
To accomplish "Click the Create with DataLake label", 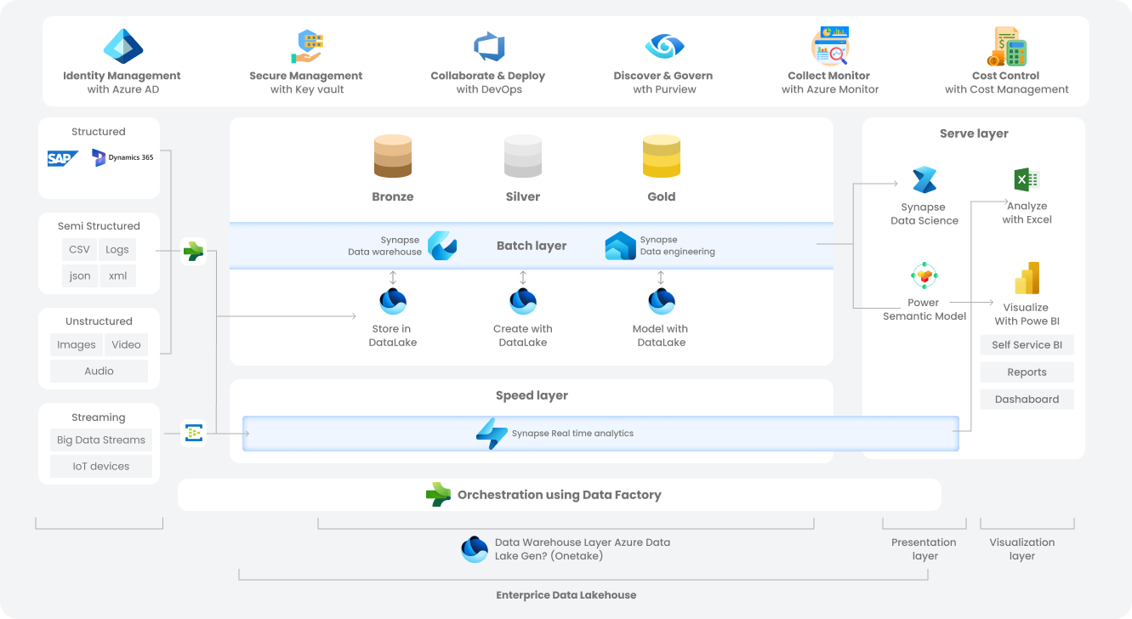I will [523, 336].
